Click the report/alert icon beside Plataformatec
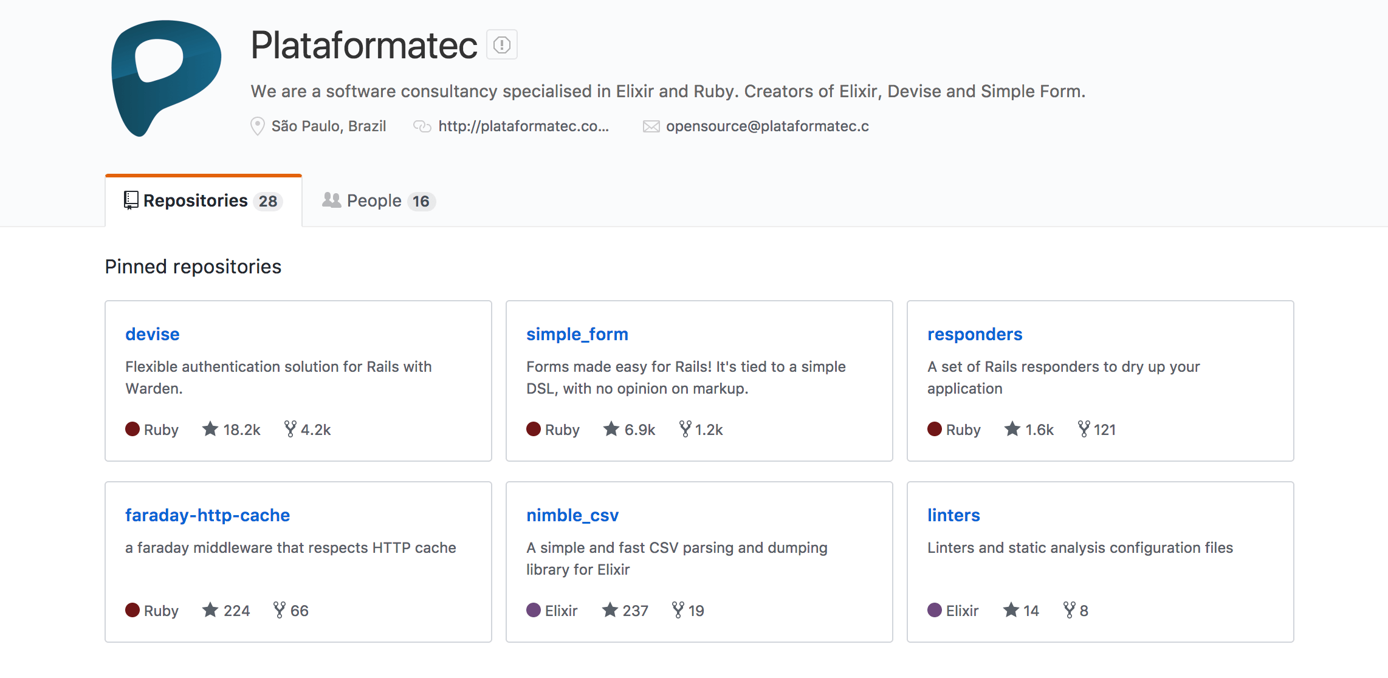1388x678 pixels. [502, 44]
